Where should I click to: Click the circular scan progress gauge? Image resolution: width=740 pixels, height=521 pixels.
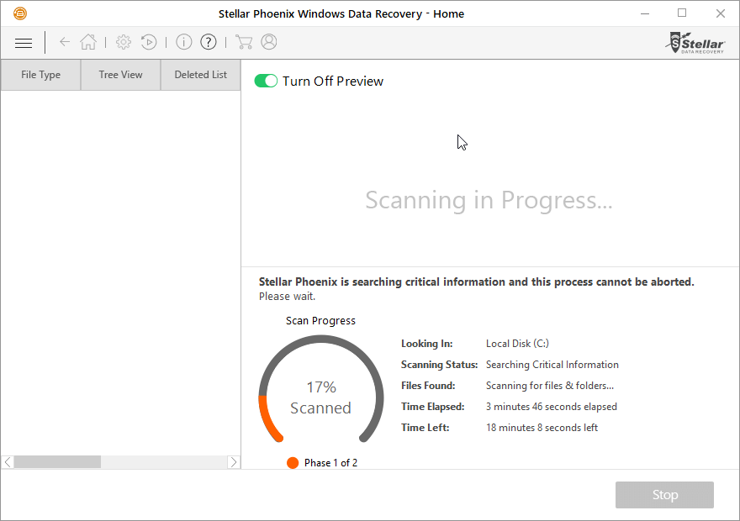[x=321, y=389]
